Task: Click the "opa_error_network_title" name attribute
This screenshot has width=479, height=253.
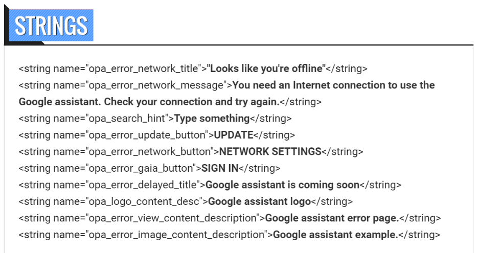Action: 143,68
